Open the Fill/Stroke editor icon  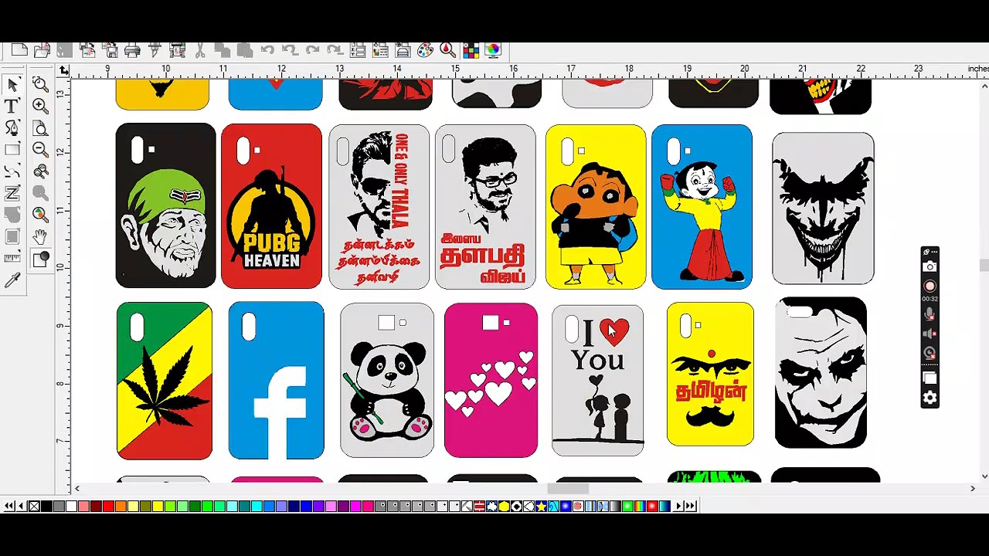380,50
